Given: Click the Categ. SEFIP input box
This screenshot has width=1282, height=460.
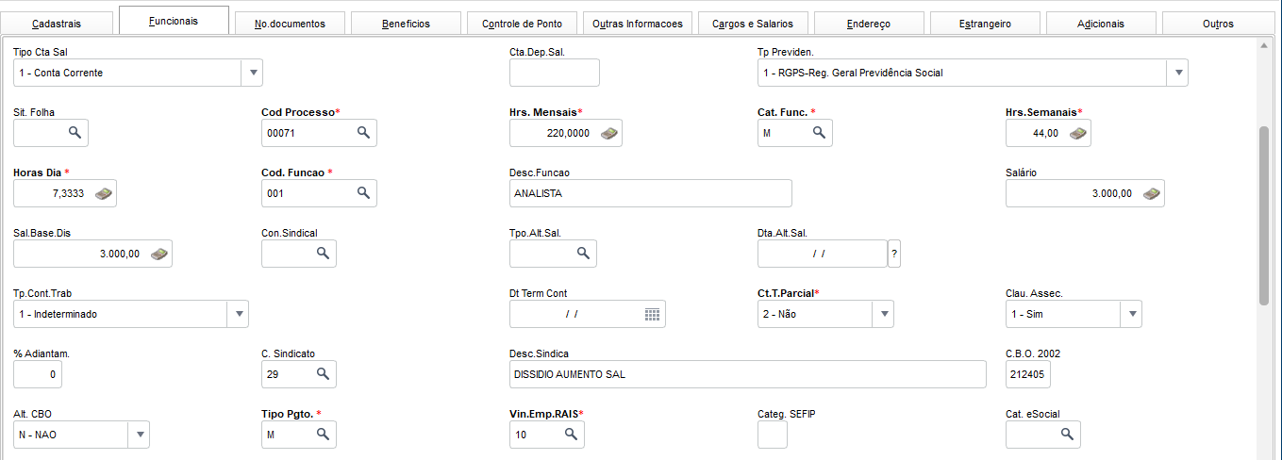Looking at the screenshot, I should pos(773,435).
